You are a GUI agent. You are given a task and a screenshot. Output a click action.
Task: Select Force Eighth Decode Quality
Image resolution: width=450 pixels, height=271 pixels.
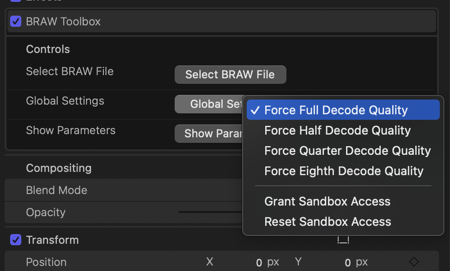344,171
